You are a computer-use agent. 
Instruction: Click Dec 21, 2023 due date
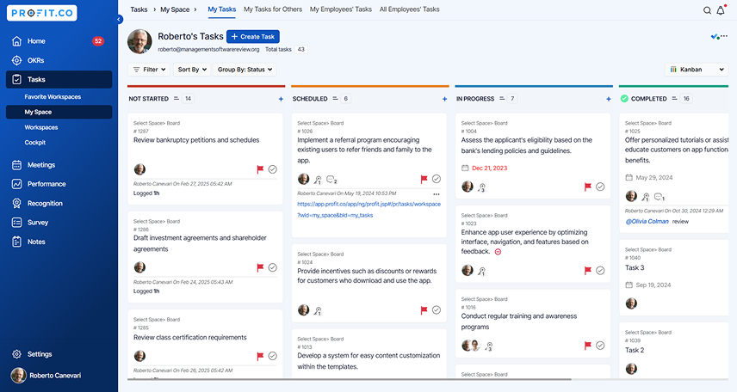[x=489, y=168]
